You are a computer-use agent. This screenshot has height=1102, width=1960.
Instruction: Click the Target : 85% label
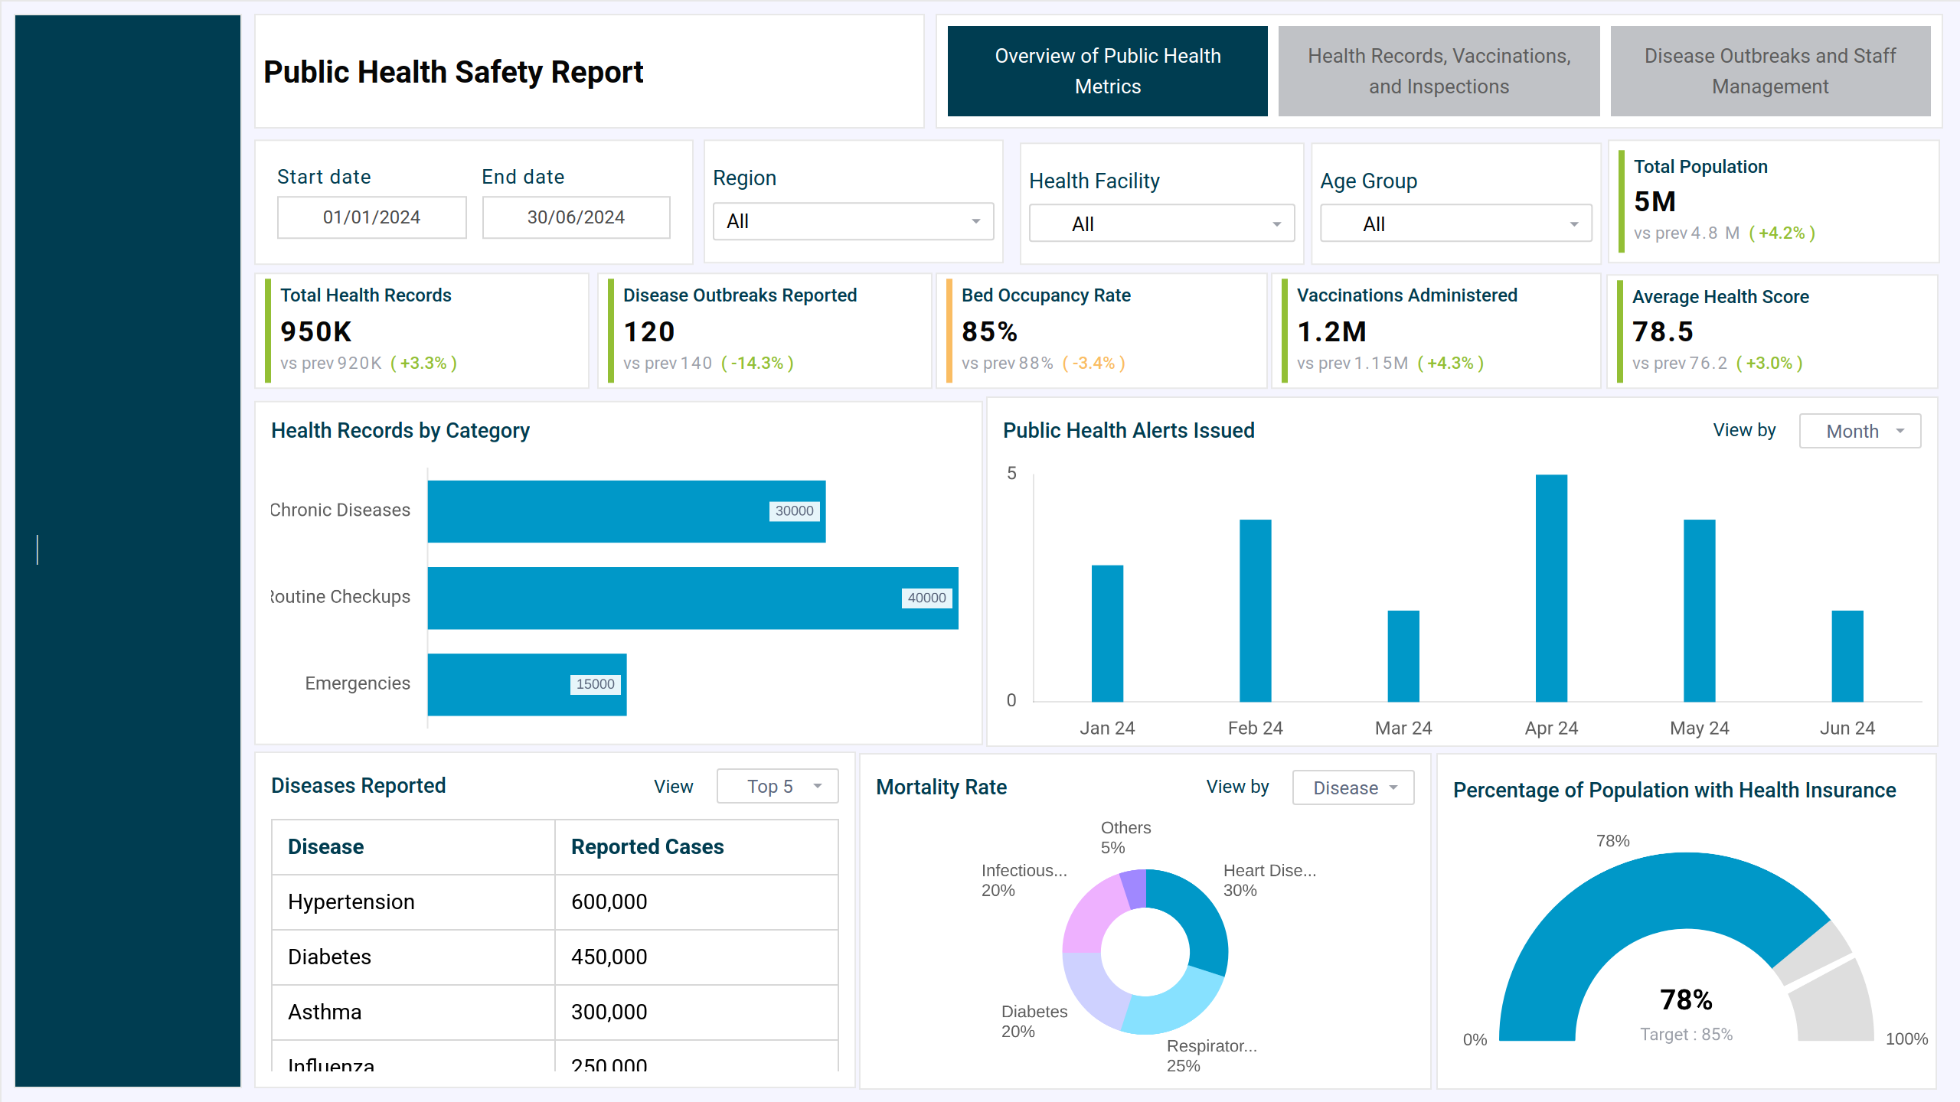[1686, 1035]
